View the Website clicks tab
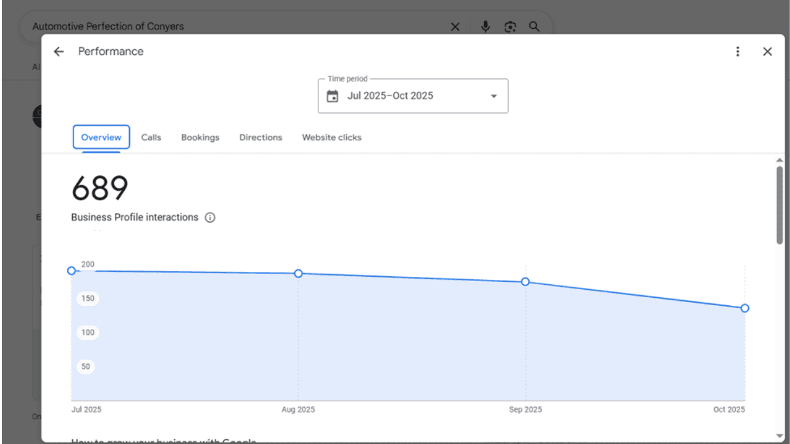Viewport: 790px width, 444px height. 331,138
